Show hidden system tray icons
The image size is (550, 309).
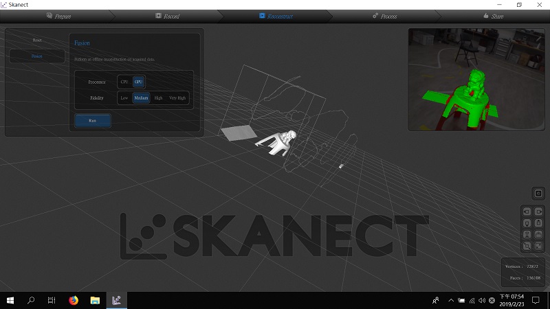[451, 300]
